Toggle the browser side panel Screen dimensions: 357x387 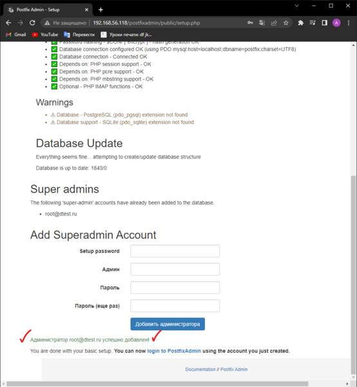pos(324,23)
